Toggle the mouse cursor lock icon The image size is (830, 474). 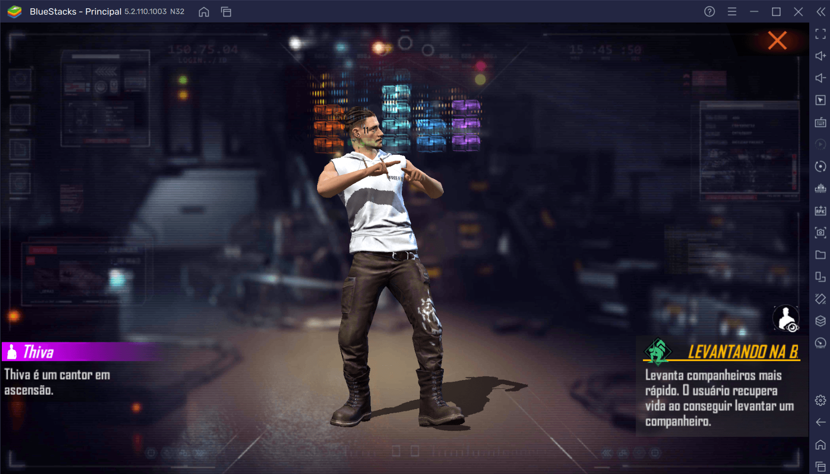click(x=820, y=100)
